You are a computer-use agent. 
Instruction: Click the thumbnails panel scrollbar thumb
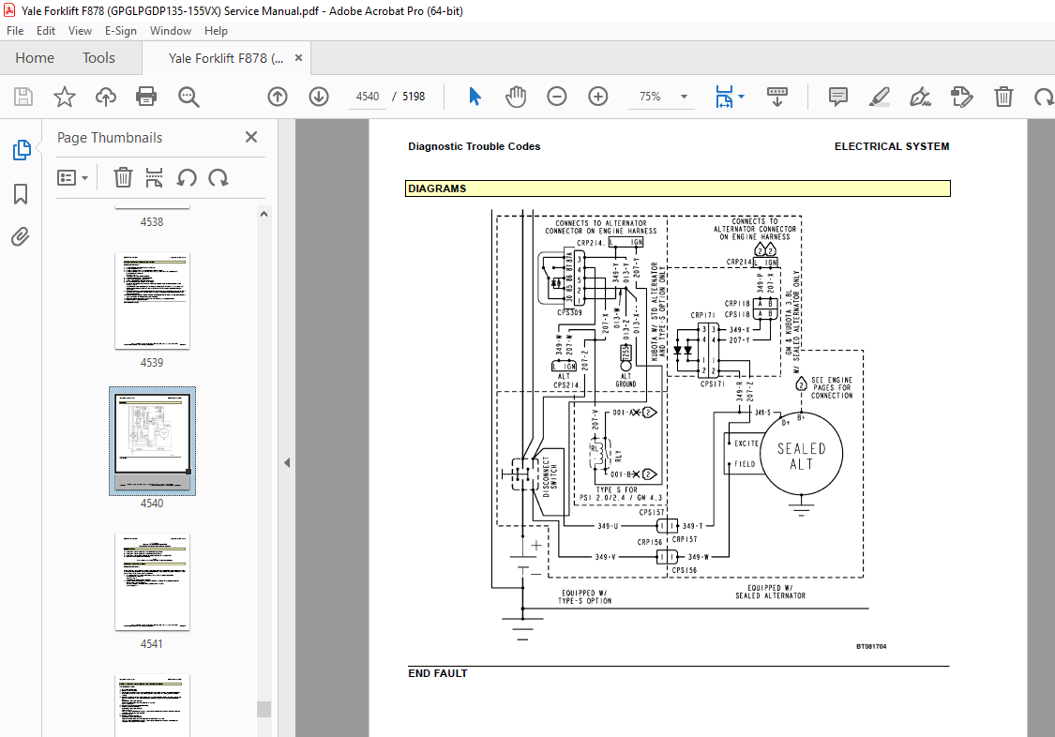pos(264,710)
